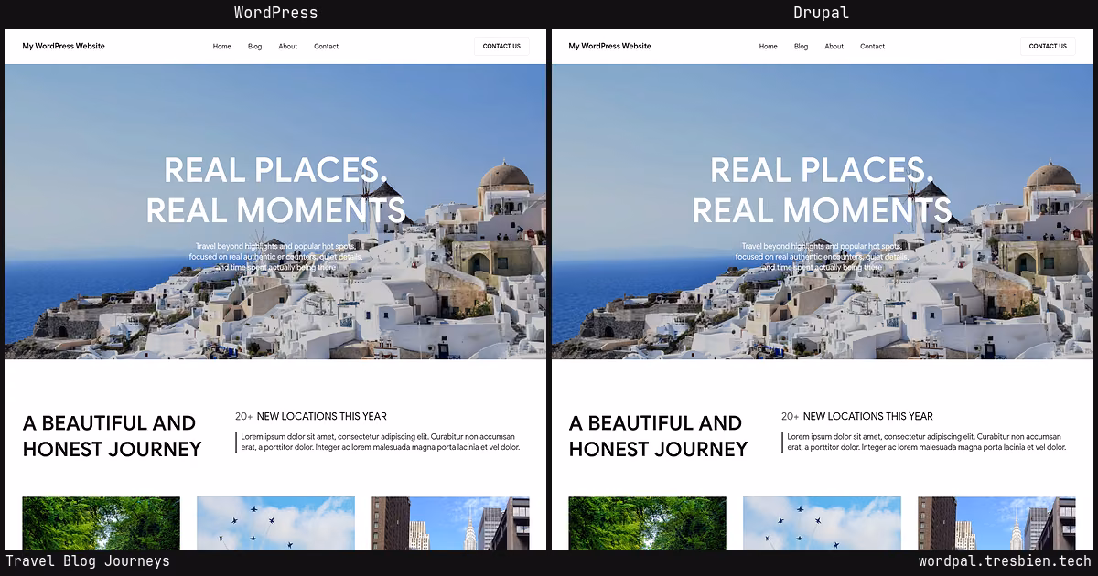
Task: Click 'REAL PLACES. REAL MOMENTS' heading on WordPress
Action: (275, 190)
